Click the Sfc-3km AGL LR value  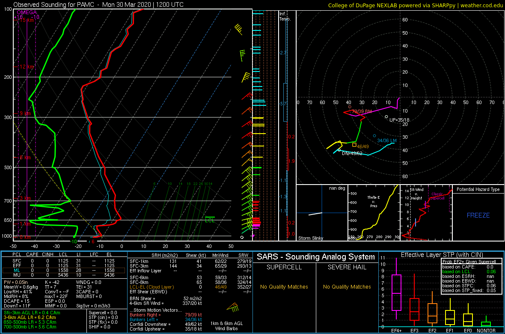coord(32,313)
